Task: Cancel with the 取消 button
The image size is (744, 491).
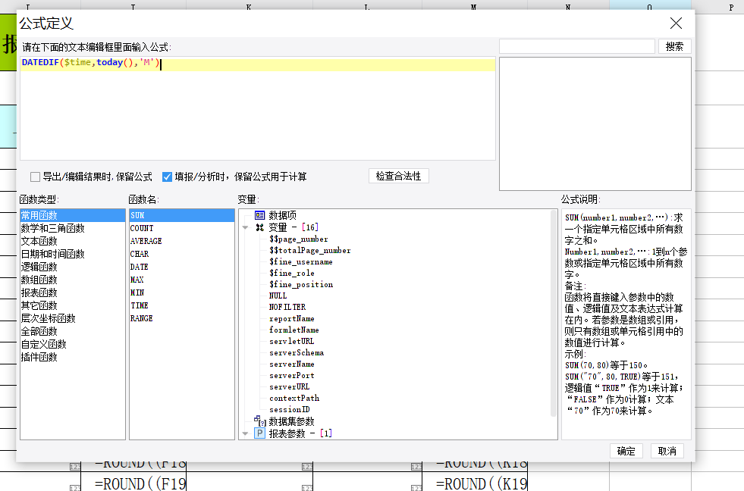Action: click(667, 451)
